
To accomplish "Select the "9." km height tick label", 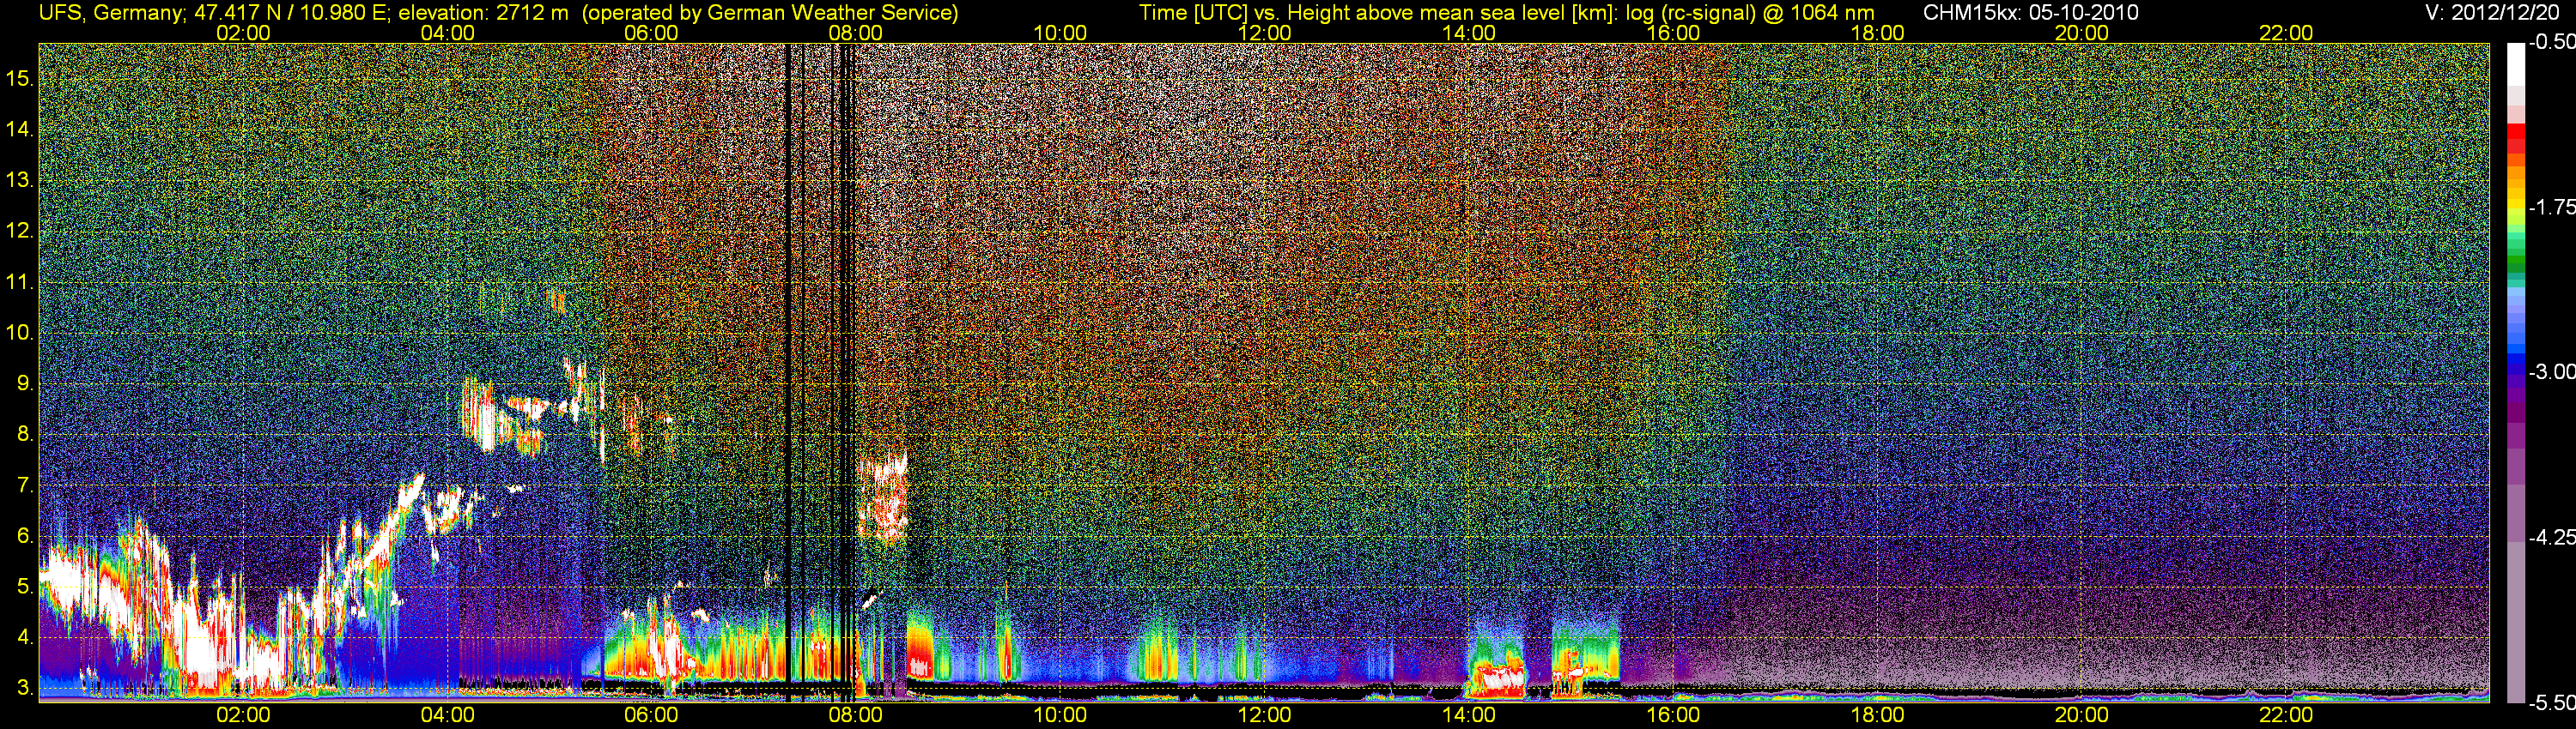I will tap(26, 383).
